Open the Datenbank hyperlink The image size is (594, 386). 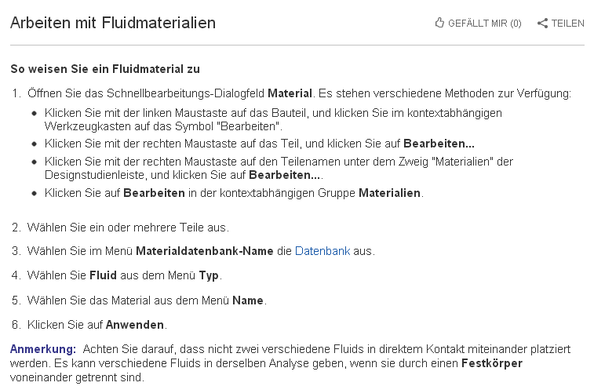(323, 251)
